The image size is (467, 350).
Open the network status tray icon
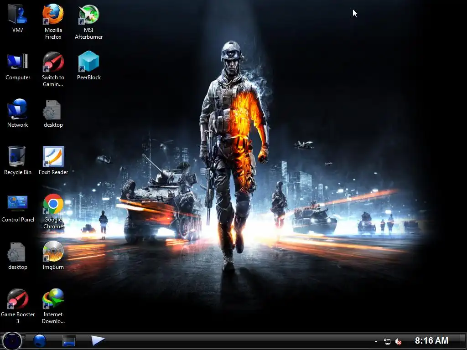(x=387, y=341)
